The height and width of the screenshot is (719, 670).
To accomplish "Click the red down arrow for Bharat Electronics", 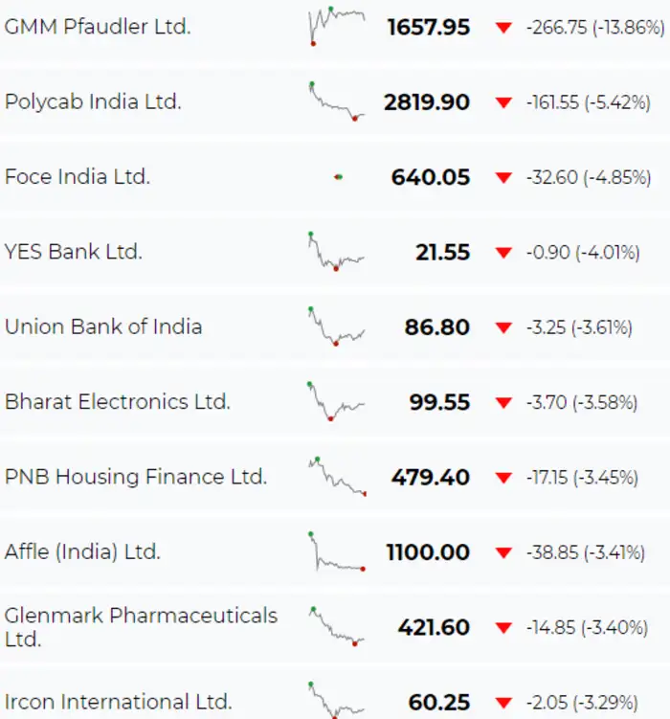I will 503,402.
